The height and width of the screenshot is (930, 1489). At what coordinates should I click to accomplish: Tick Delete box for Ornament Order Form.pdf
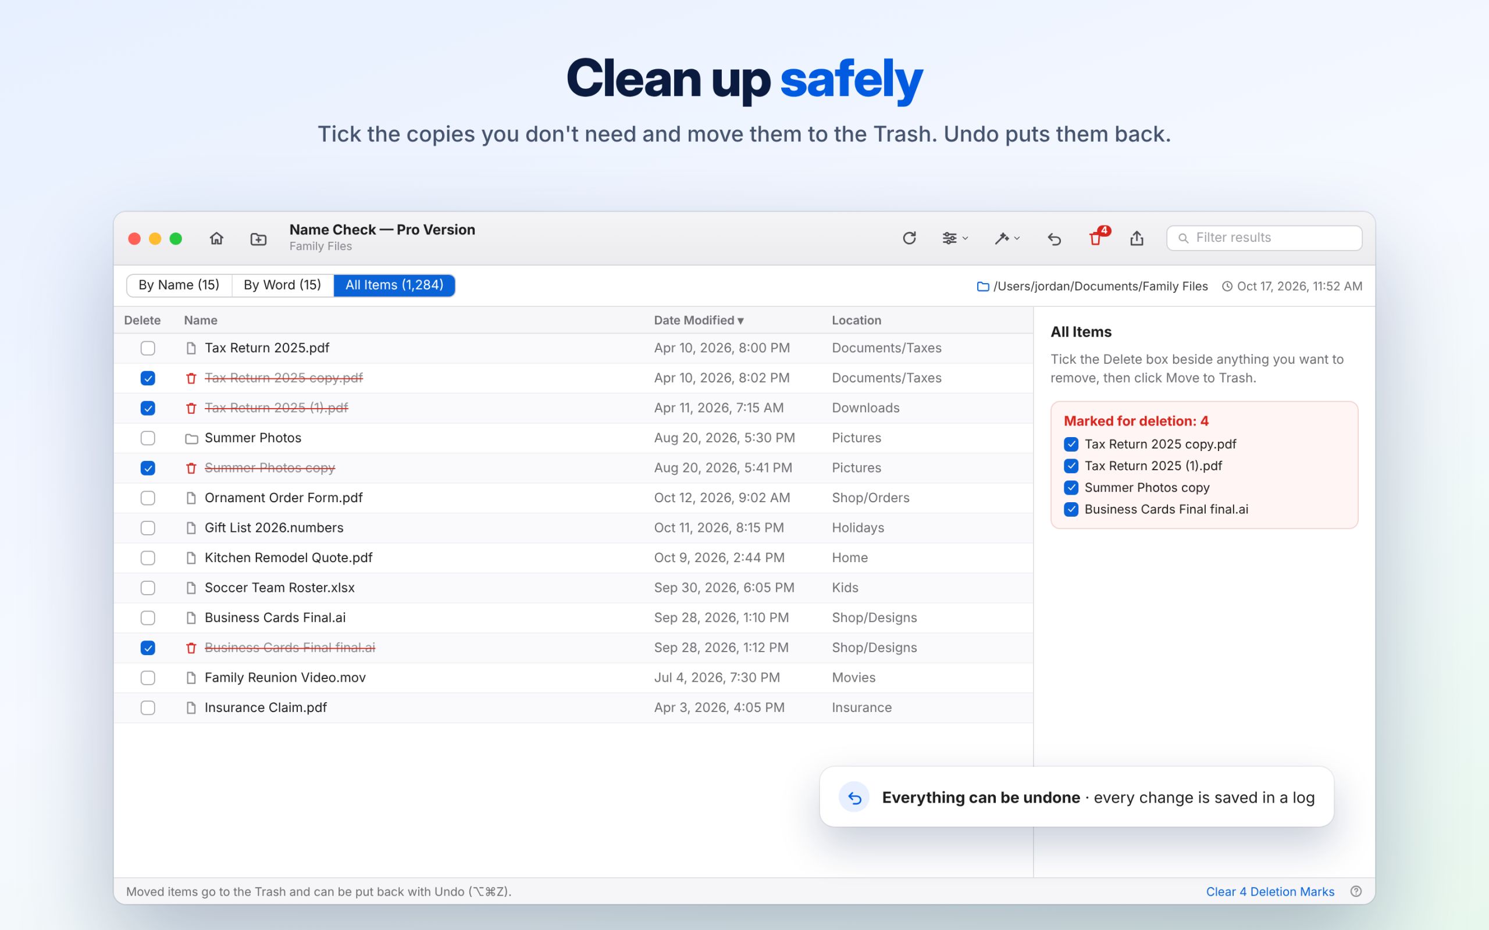point(148,498)
